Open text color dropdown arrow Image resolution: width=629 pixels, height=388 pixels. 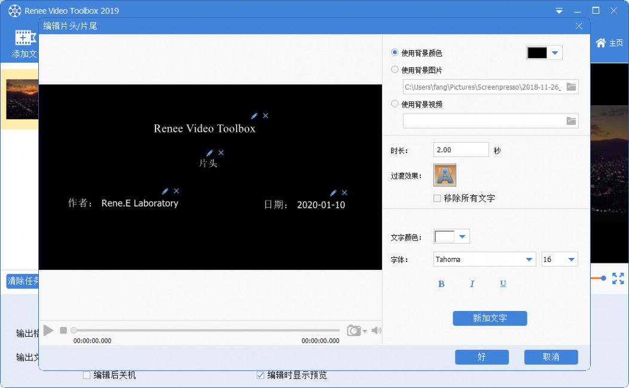pyautogui.click(x=462, y=236)
